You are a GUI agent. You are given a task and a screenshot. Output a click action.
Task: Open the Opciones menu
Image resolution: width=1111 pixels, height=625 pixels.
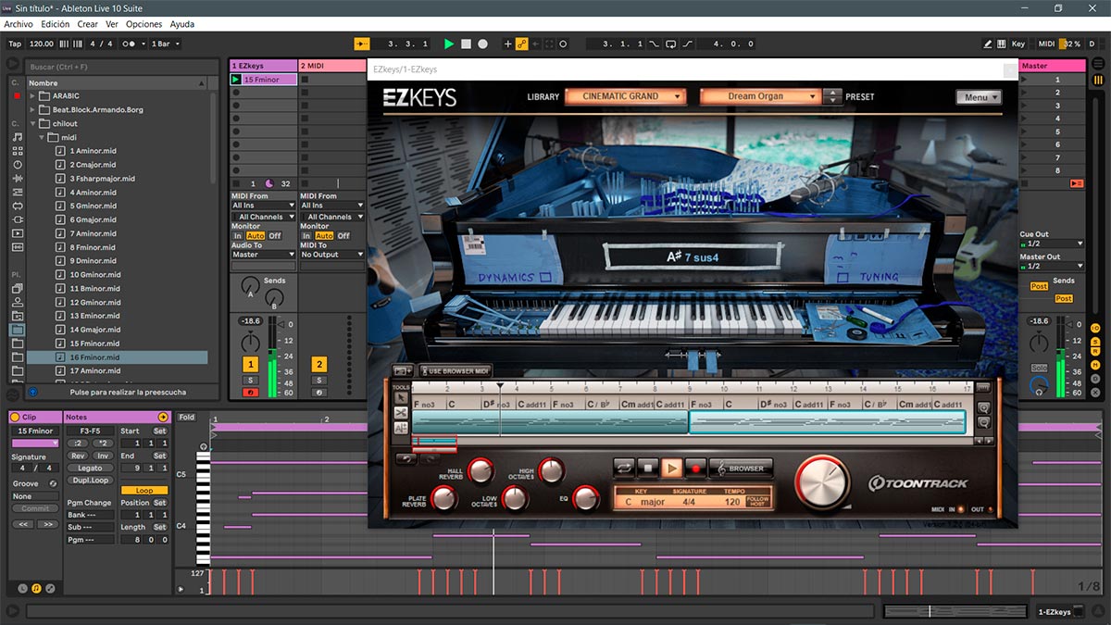pos(144,24)
